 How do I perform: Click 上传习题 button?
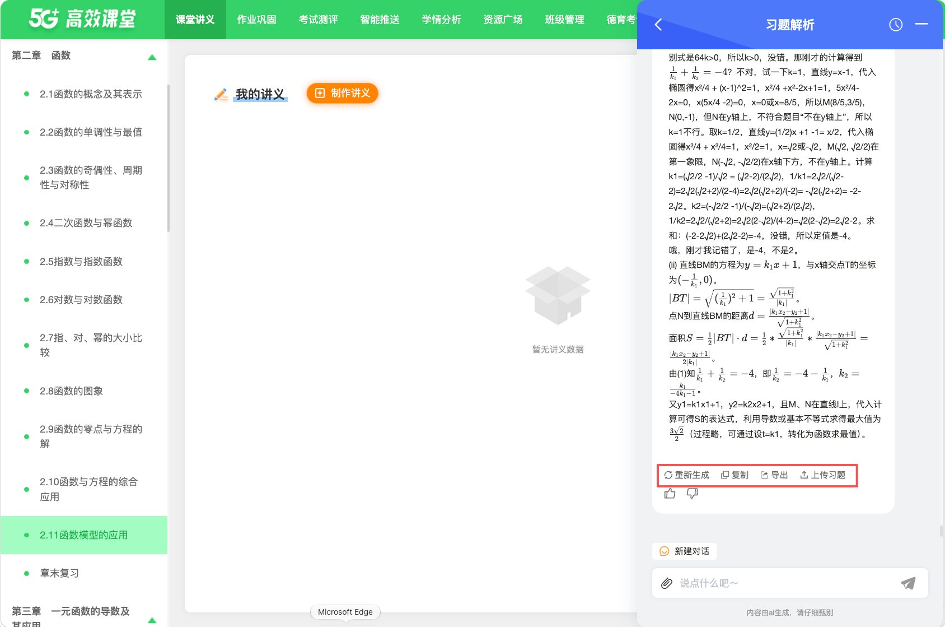click(822, 475)
